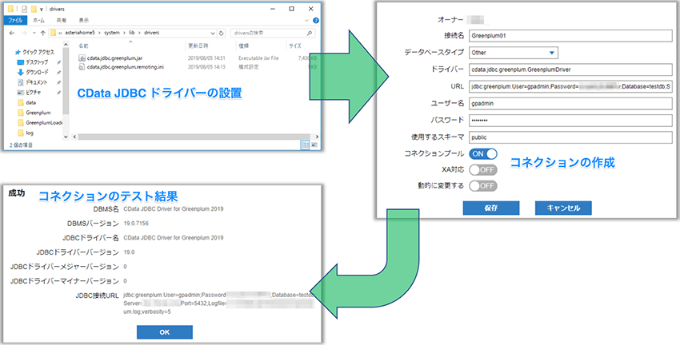Click the ユーザー名 field with gpadmin

coord(570,104)
